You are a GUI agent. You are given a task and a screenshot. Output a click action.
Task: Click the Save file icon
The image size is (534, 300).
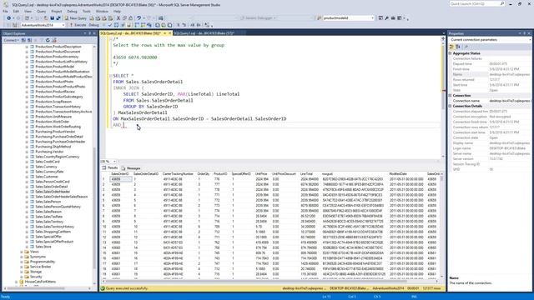[x=52, y=18]
